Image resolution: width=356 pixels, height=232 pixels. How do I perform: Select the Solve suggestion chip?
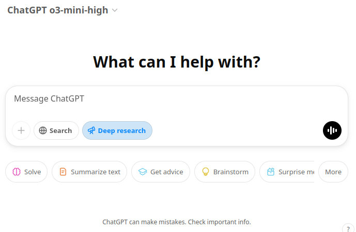[x=26, y=172]
